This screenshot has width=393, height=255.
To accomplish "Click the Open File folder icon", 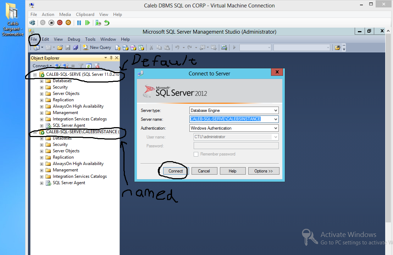I will tap(60, 47).
